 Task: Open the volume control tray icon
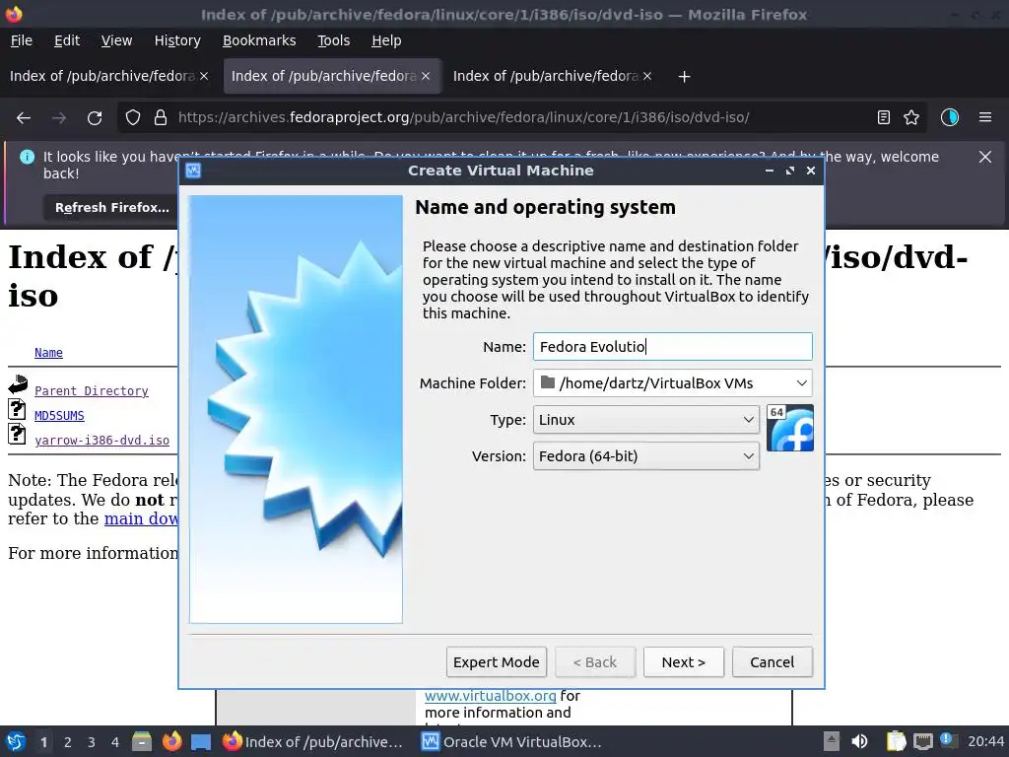click(x=859, y=741)
